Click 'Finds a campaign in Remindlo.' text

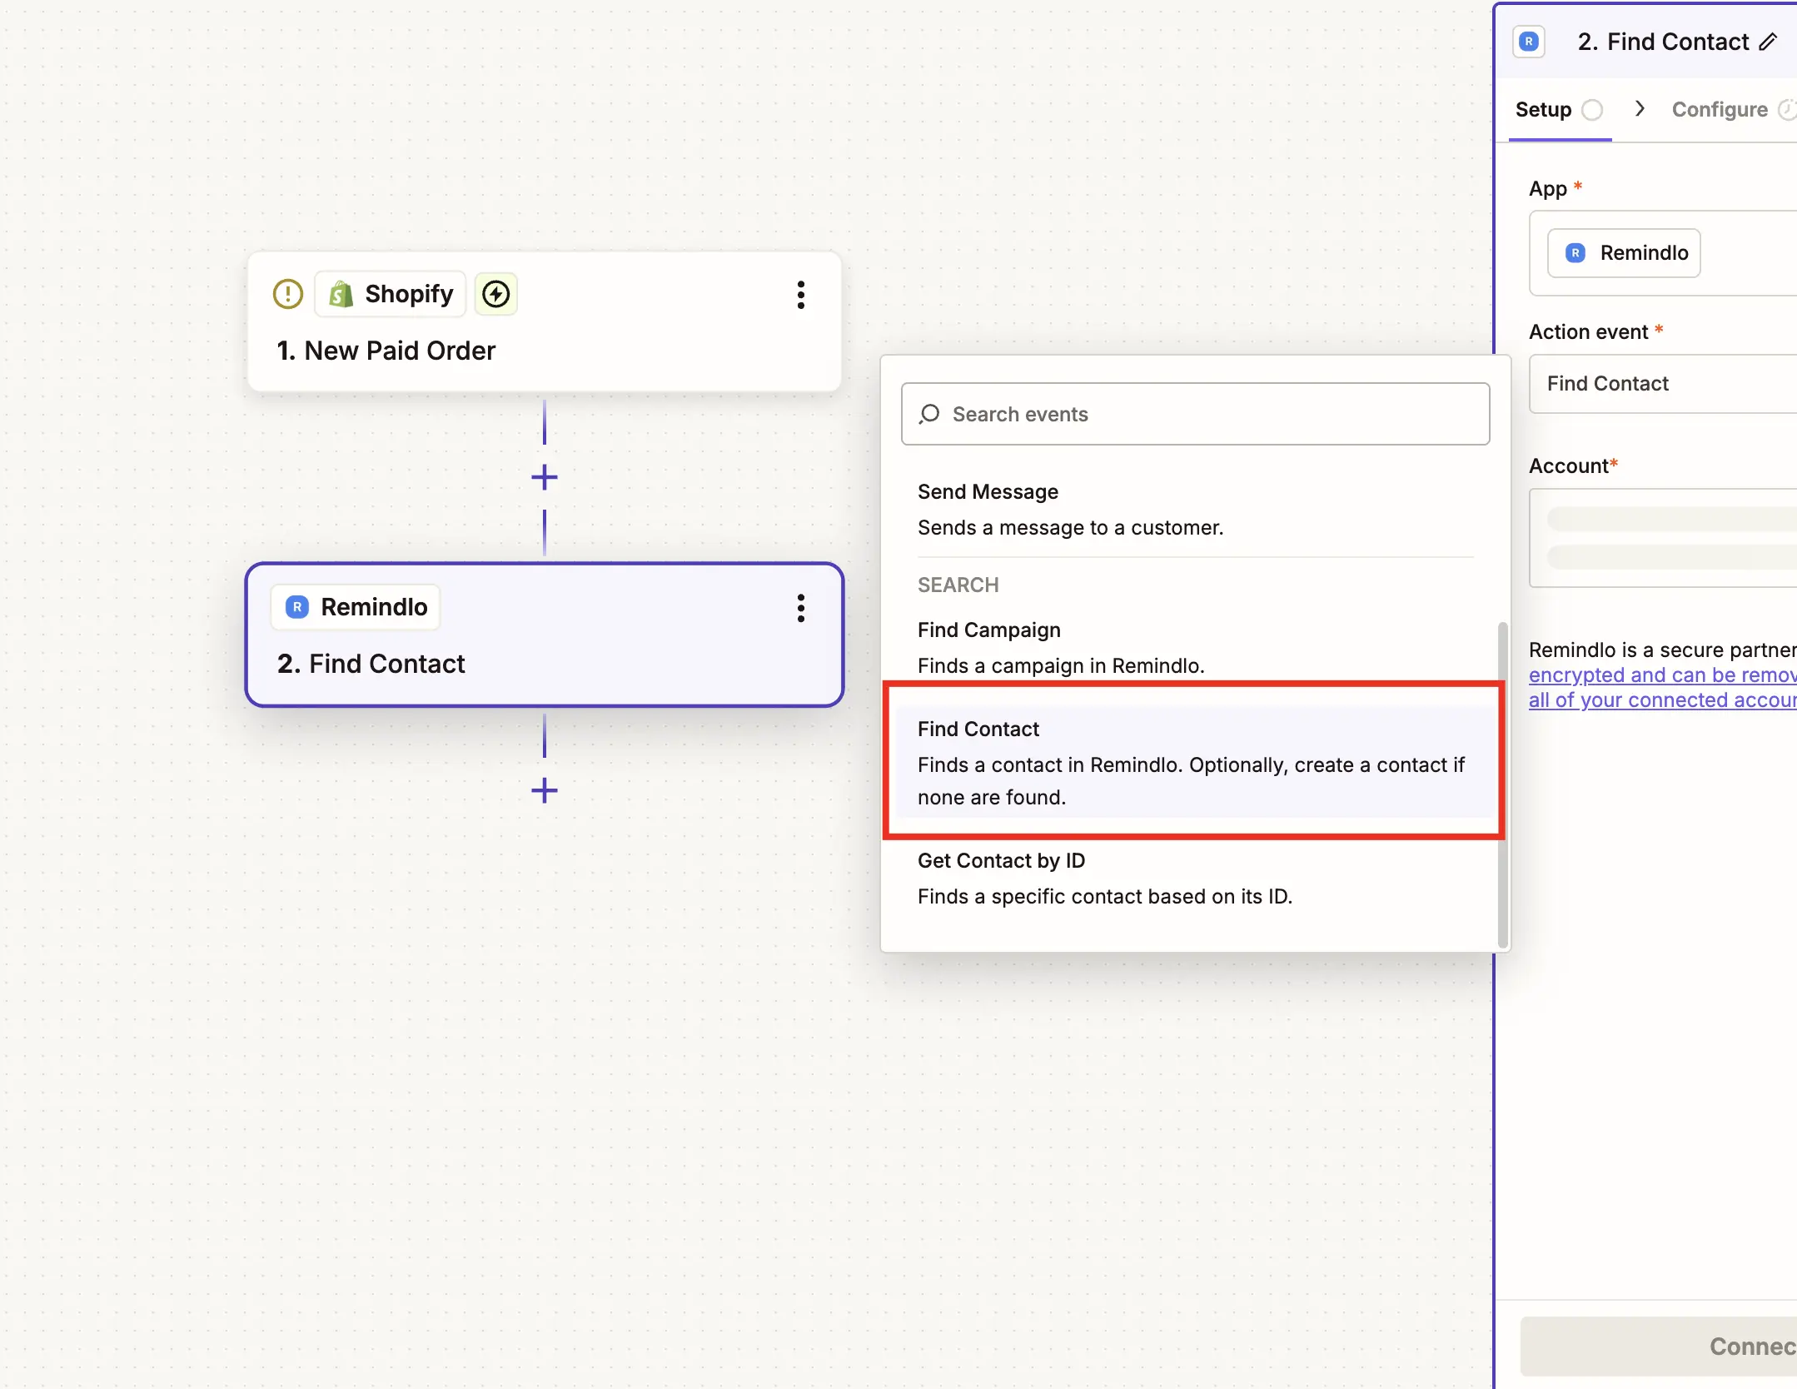[x=1061, y=666]
